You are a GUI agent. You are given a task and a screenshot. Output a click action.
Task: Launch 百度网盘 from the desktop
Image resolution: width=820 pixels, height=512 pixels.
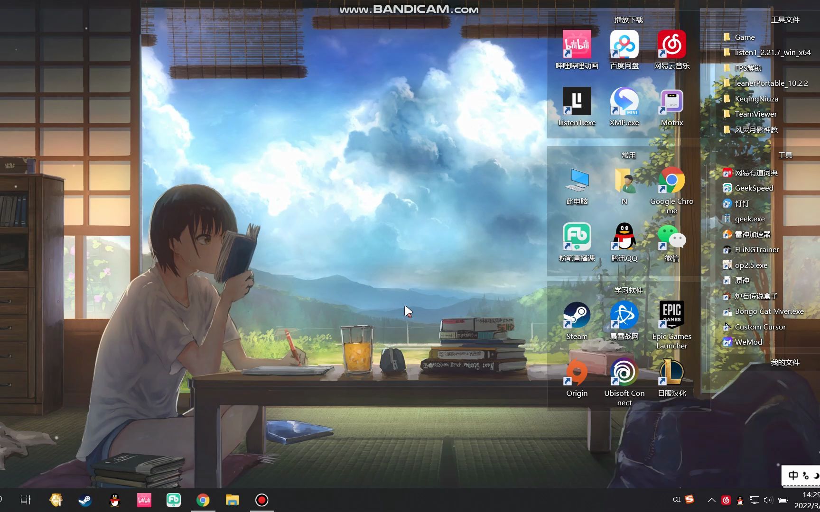click(624, 49)
